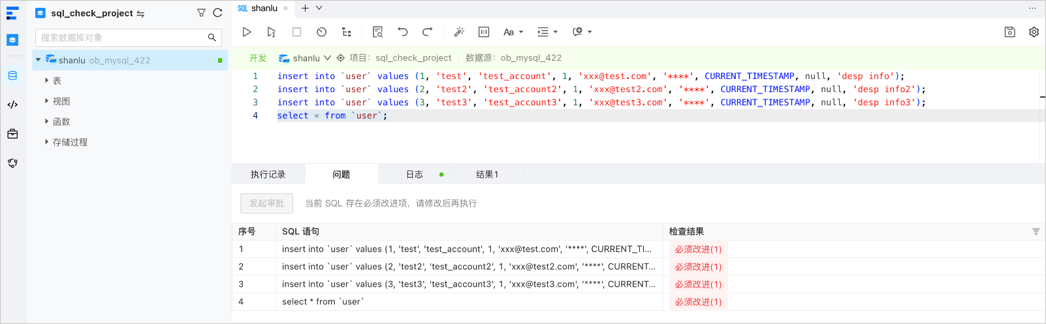Click the sql_check_project title
This screenshot has width=1046, height=324.
92,13
